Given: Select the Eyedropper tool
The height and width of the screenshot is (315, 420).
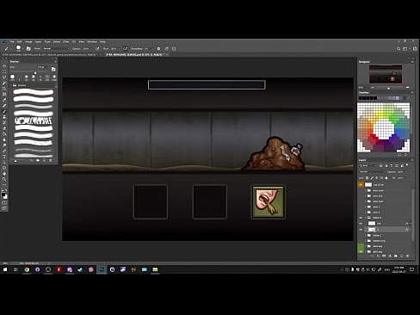Looking at the screenshot, I should (4, 100).
